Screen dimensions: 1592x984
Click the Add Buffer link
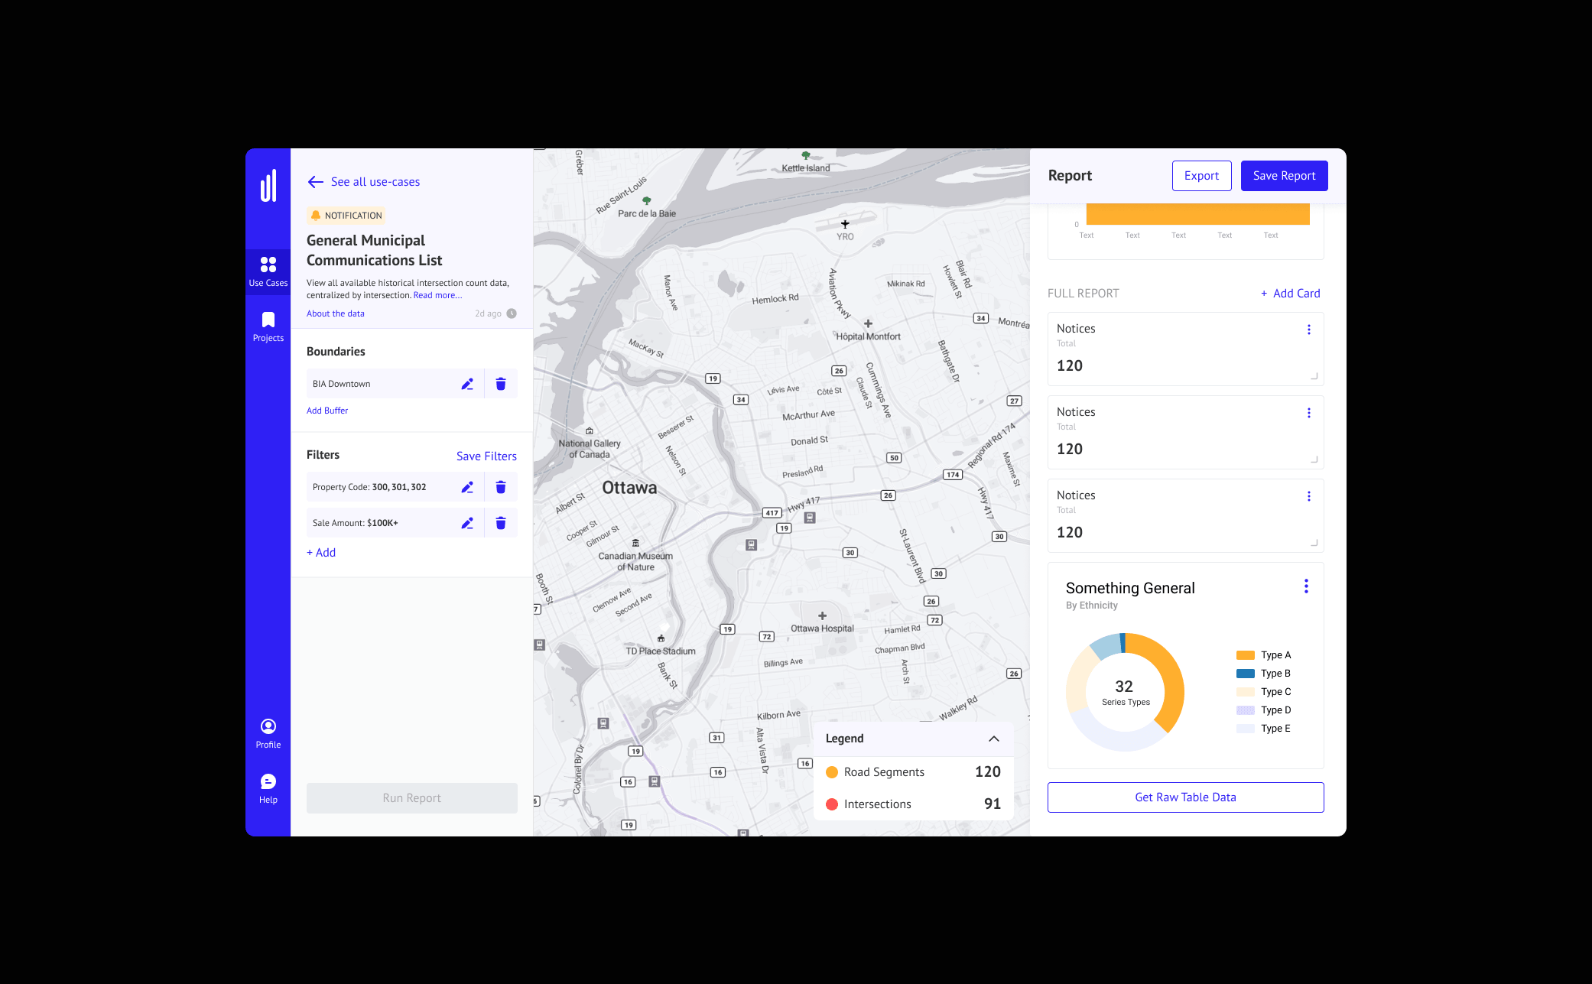[327, 411]
